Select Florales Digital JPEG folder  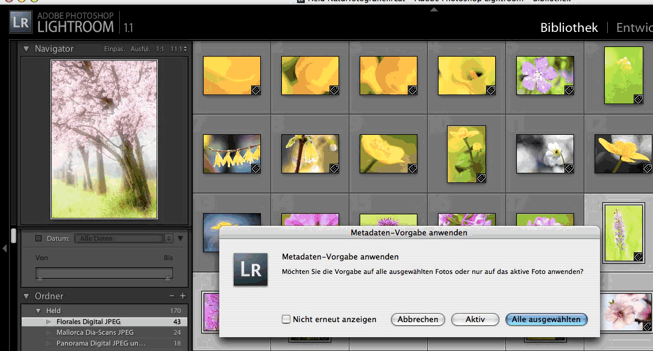coord(105,321)
